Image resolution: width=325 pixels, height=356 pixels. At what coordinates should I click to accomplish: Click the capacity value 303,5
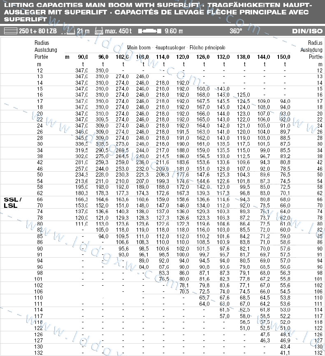tap(102, 144)
